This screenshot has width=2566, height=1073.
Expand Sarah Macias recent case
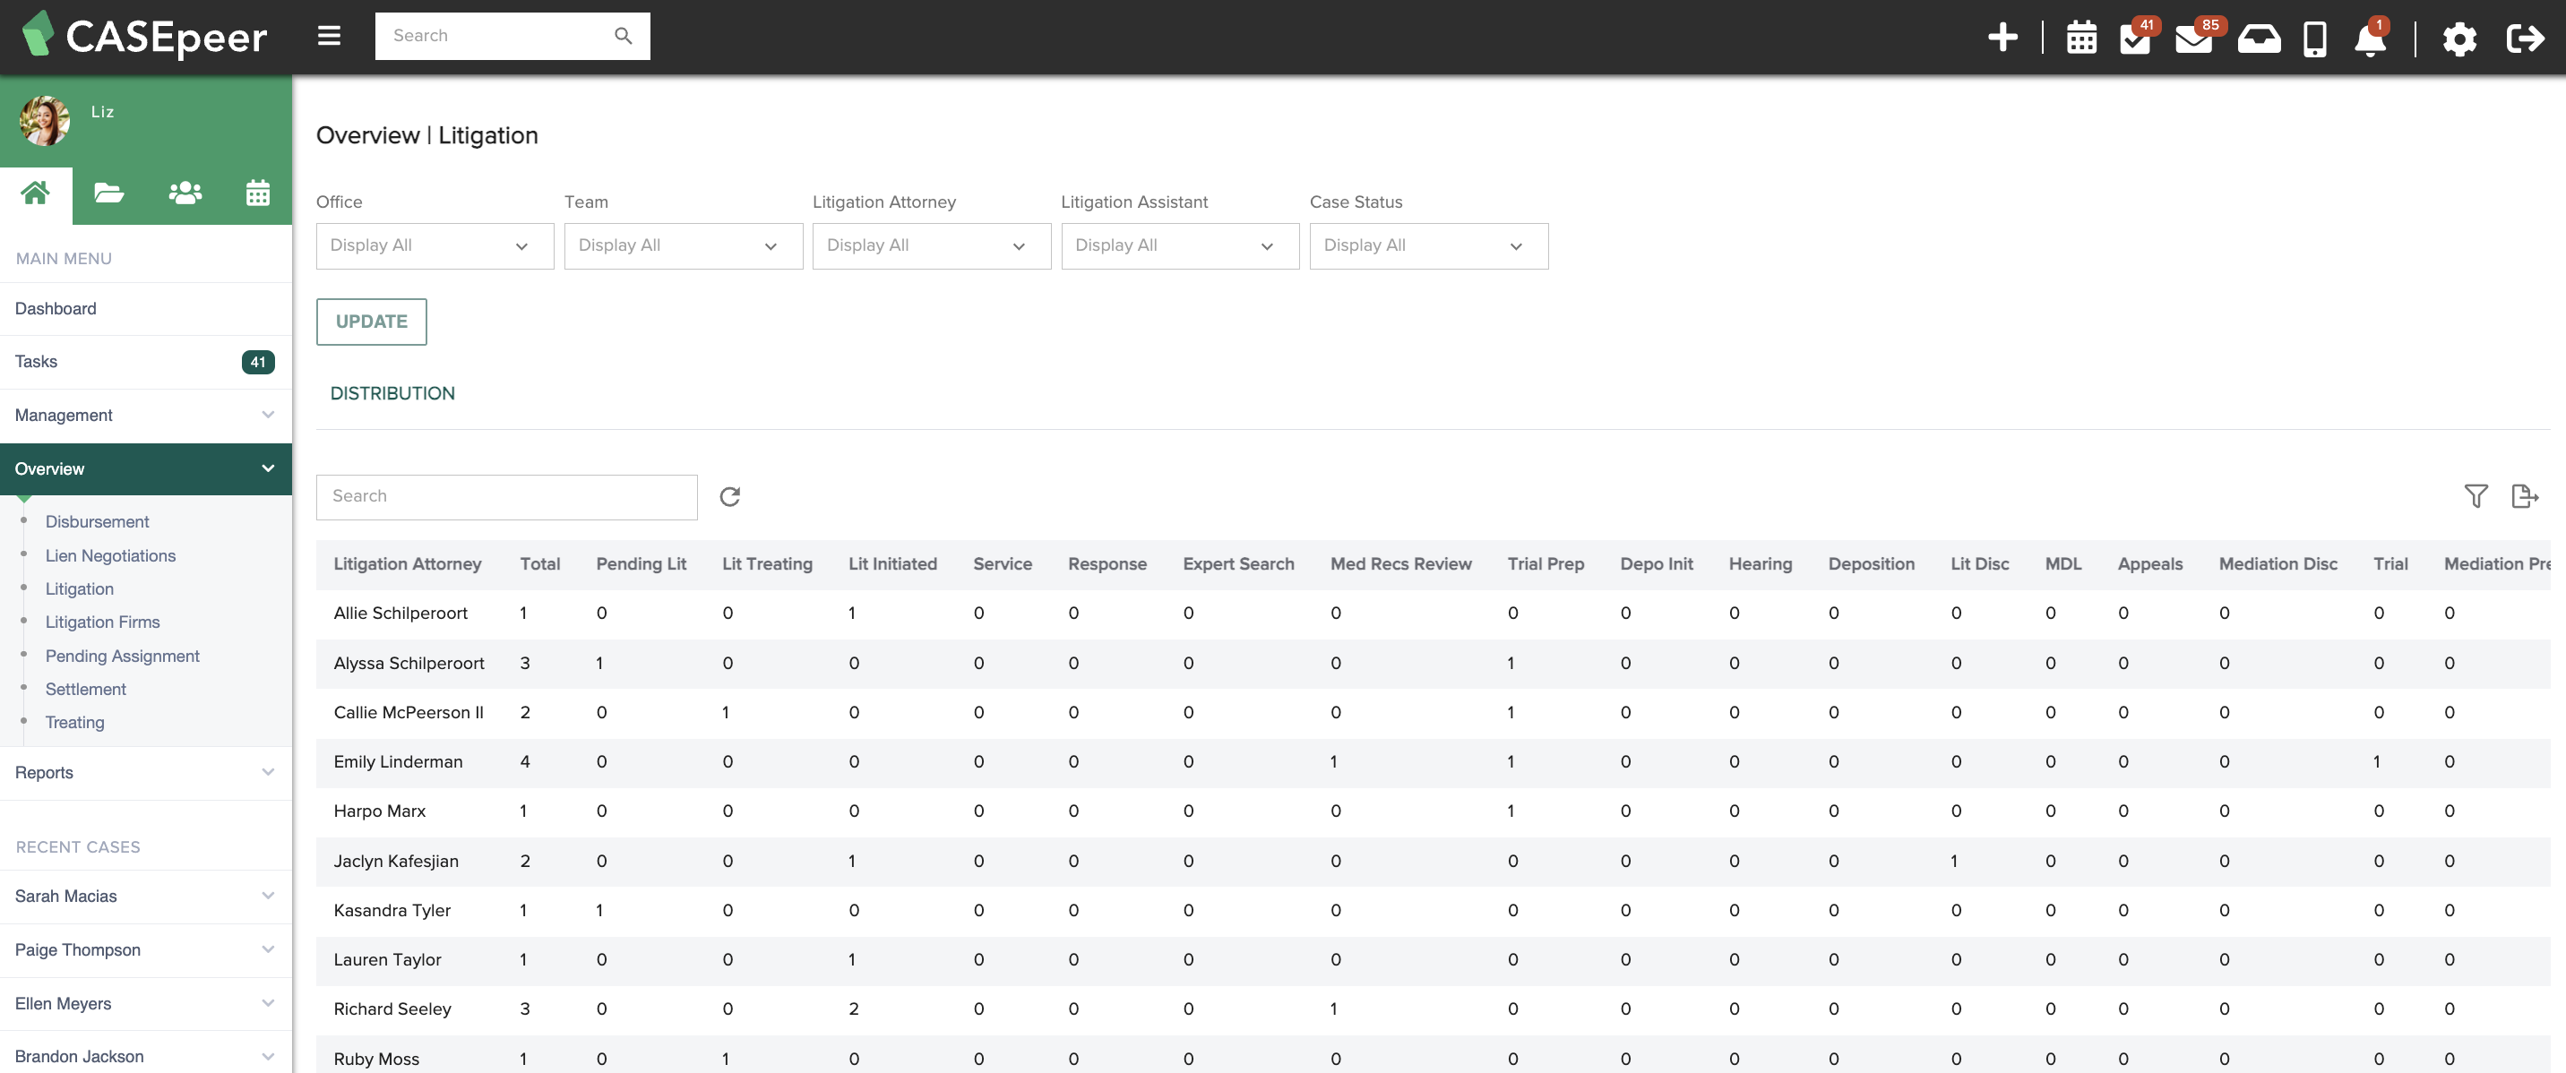coord(145,896)
